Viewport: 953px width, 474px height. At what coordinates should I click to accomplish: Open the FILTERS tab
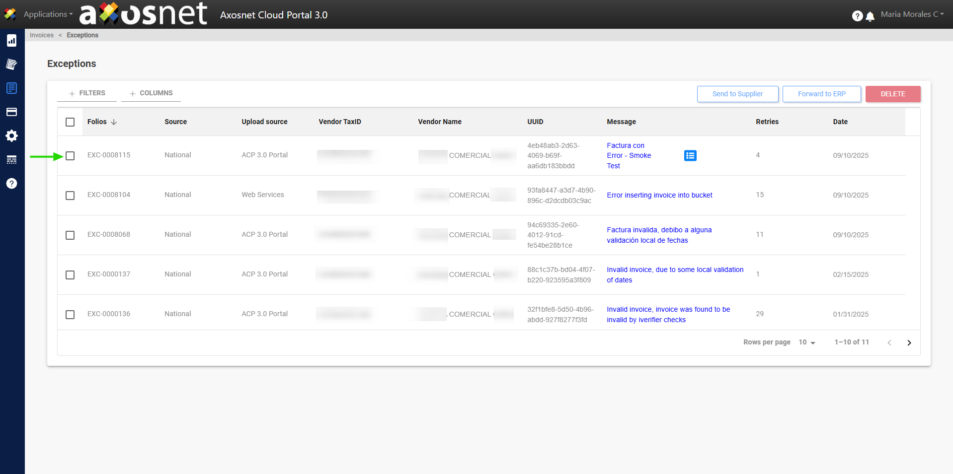click(87, 93)
